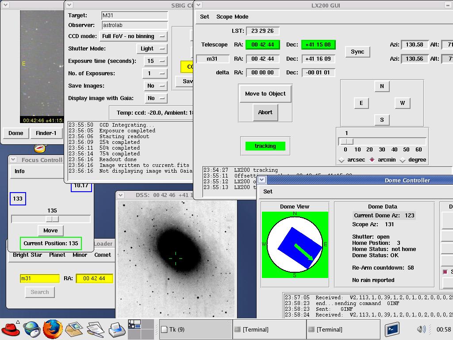453x340 pixels.
Task: Click the Target input field
Action: coord(134,15)
